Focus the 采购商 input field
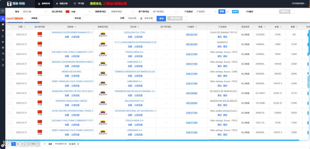310x149 pixels. pyautogui.click(x=53, y=18)
